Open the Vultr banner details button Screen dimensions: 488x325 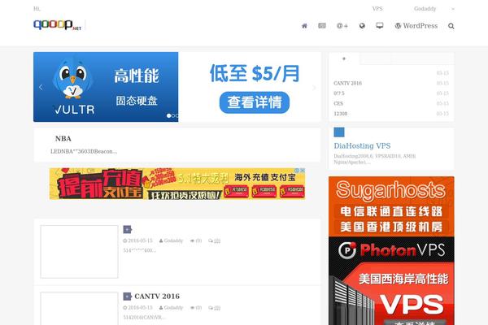(x=255, y=102)
